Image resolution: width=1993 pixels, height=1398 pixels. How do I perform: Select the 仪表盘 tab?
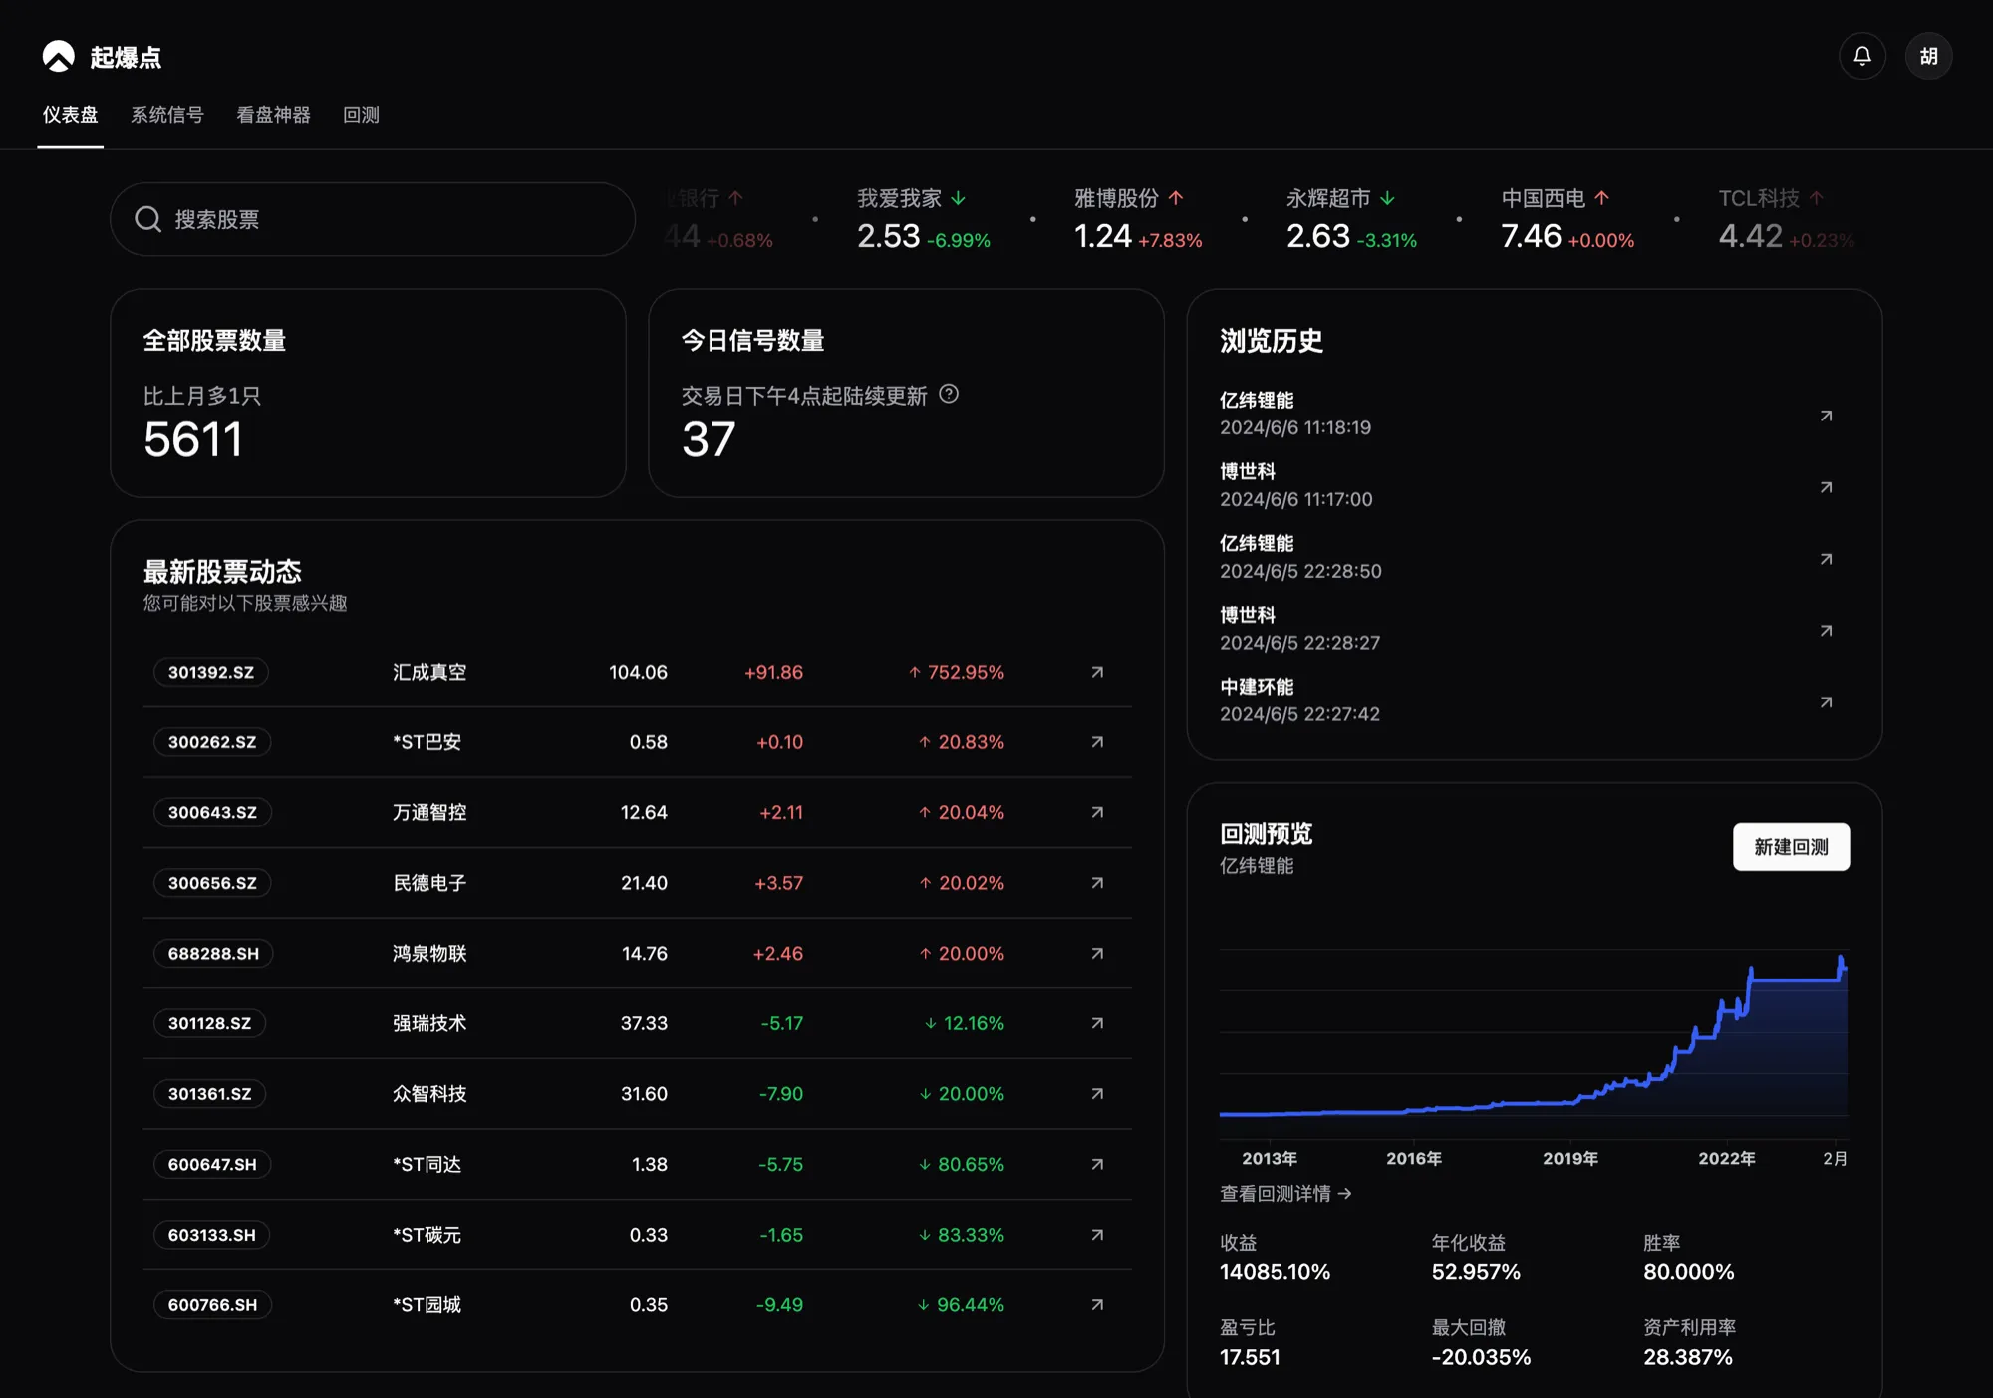click(x=70, y=115)
